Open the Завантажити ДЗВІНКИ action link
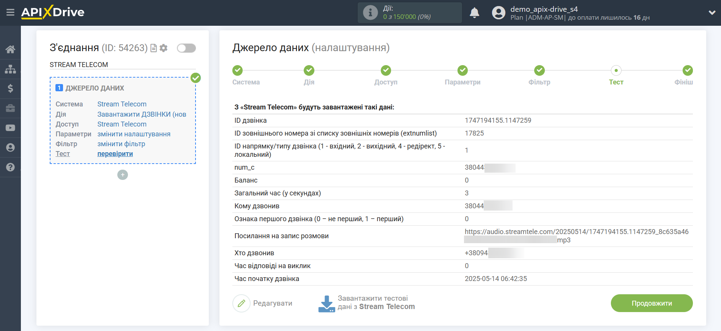Image resolution: width=721 pixels, height=331 pixels. (x=142, y=114)
